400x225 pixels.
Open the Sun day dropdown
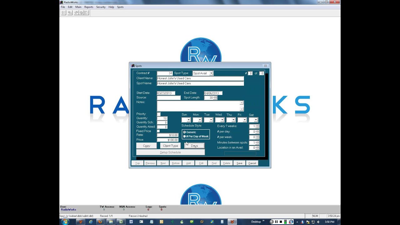click(x=188, y=120)
